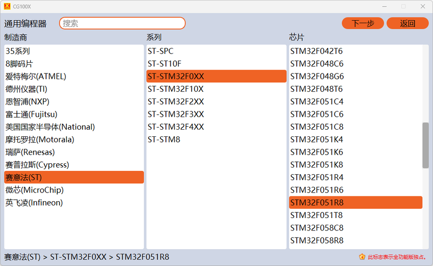Pick 瑞萨(Renesas) in manufacturer list
Image resolution: width=433 pixels, height=266 pixels.
(x=30, y=152)
